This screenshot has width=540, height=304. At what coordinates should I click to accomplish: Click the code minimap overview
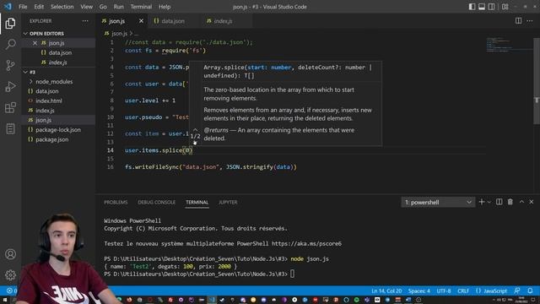tap(509, 45)
